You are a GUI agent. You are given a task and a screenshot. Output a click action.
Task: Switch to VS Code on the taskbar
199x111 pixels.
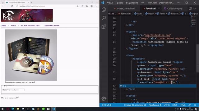click(x=53, y=109)
